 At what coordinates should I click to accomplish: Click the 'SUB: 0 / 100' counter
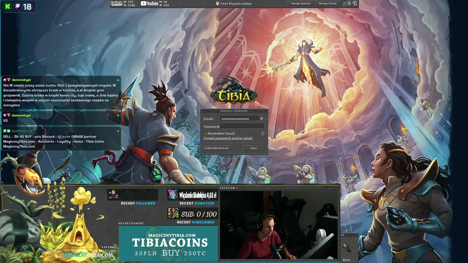click(199, 214)
